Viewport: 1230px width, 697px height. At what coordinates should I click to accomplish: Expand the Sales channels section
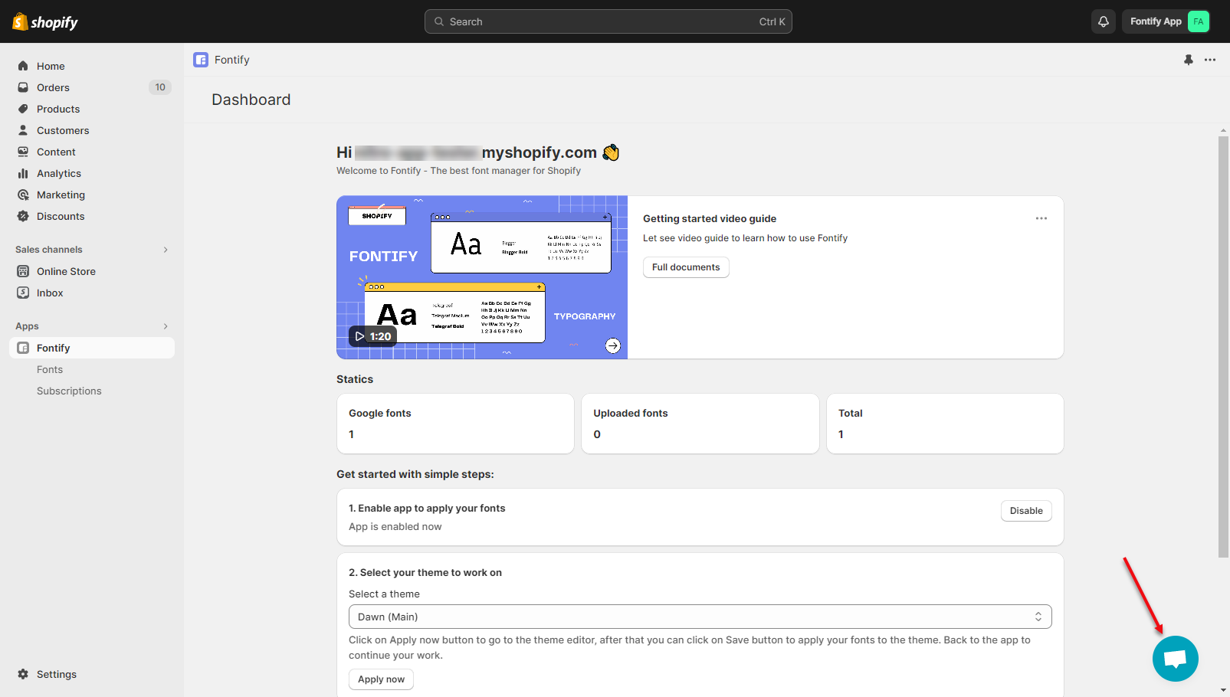tap(166, 250)
